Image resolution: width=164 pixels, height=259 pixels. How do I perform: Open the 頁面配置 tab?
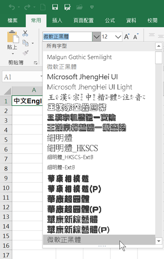[x=83, y=20]
